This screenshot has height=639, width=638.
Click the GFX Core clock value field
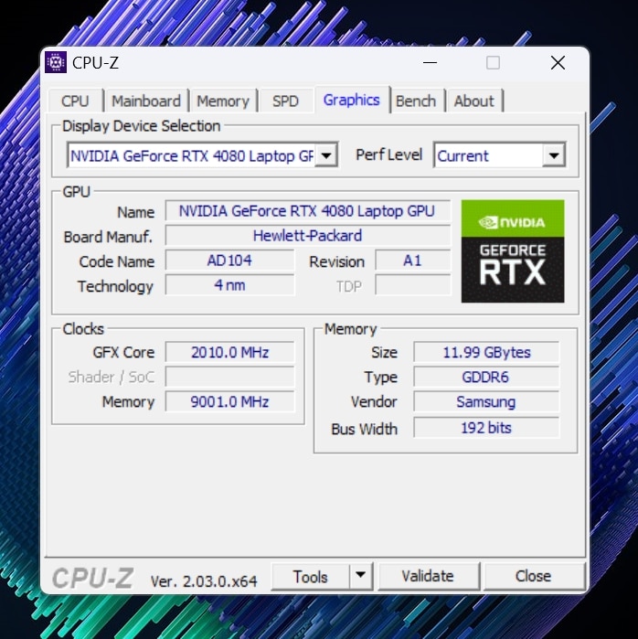tap(229, 352)
